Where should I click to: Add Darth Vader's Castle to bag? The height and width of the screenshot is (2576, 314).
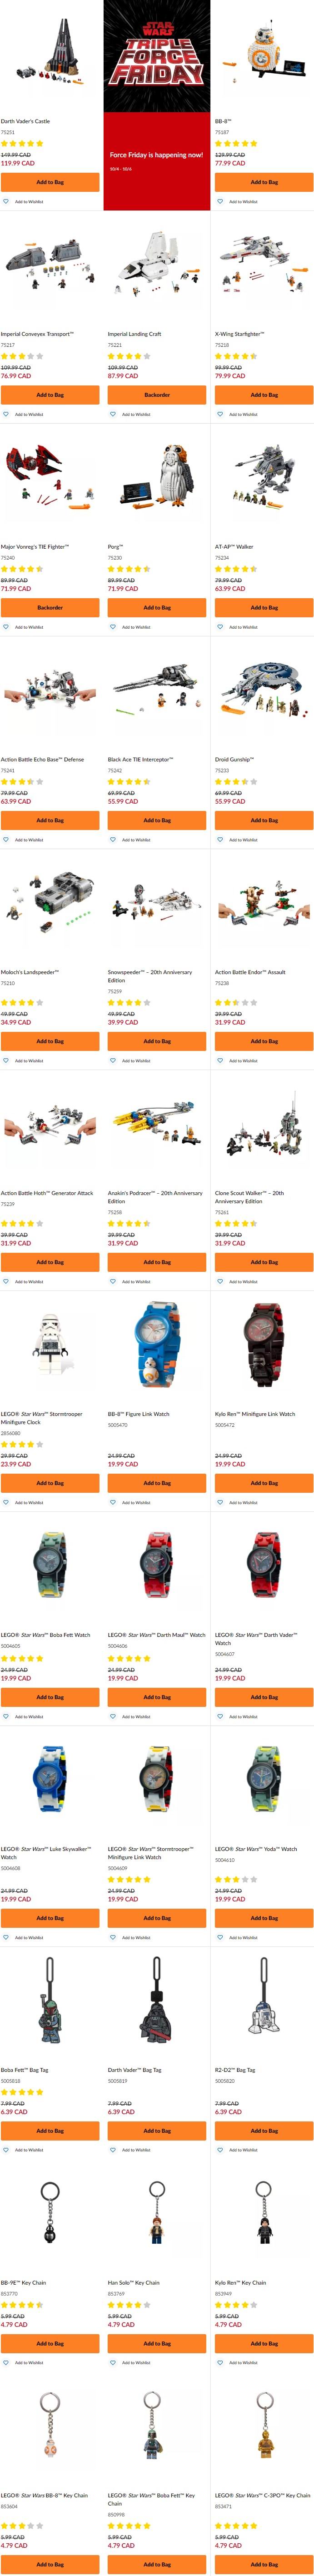click(x=50, y=182)
